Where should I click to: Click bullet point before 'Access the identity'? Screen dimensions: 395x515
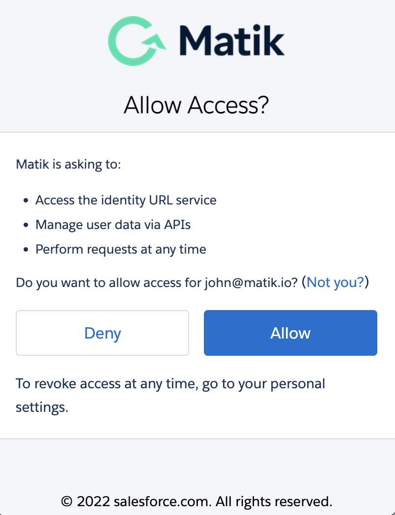tap(26, 200)
